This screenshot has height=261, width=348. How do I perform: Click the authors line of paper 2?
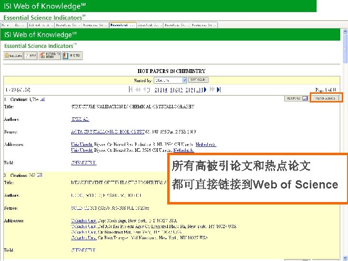pos(106,195)
